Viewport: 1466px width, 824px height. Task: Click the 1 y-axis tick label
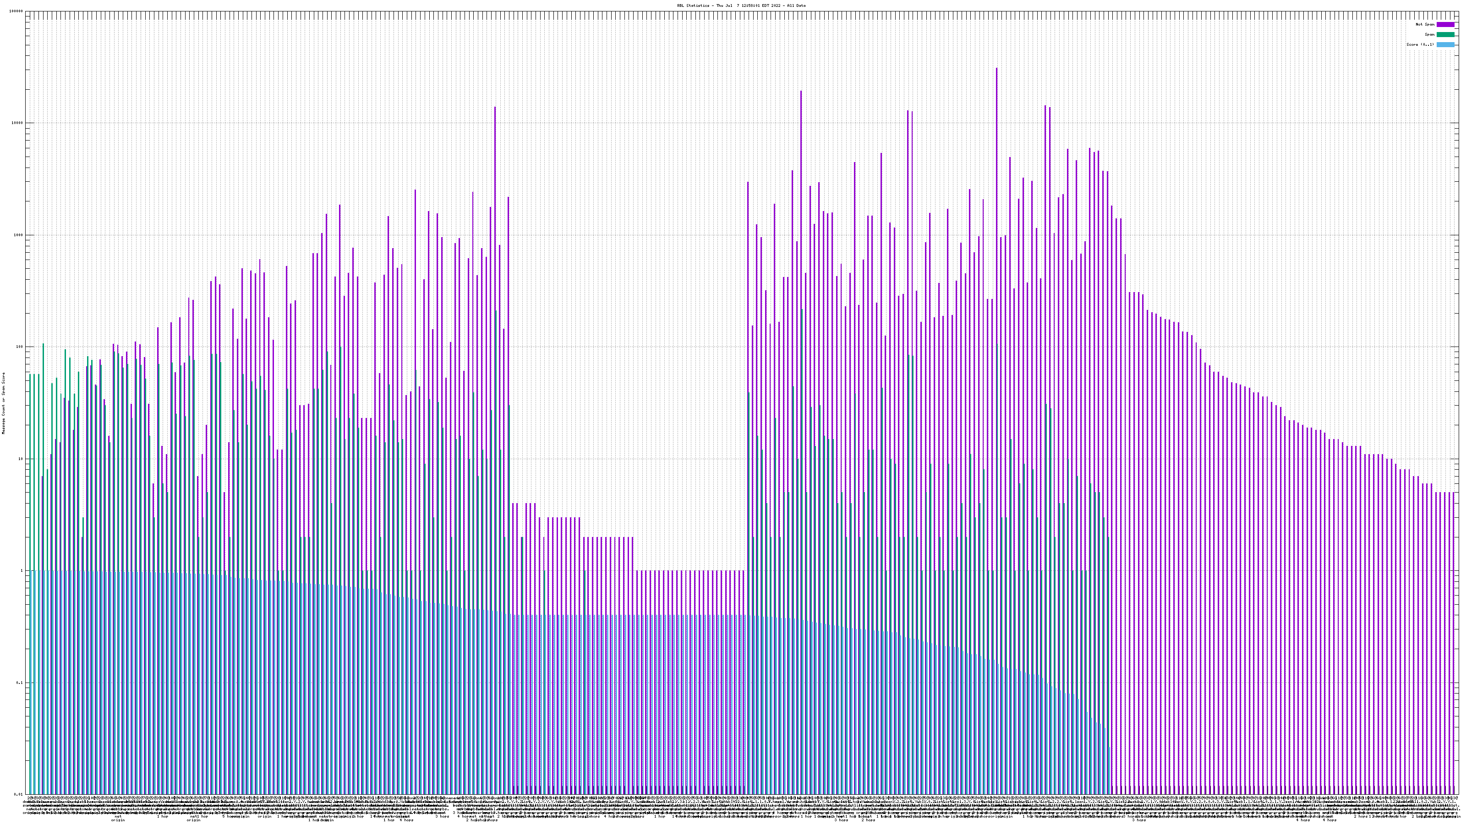[x=22, y=571]
